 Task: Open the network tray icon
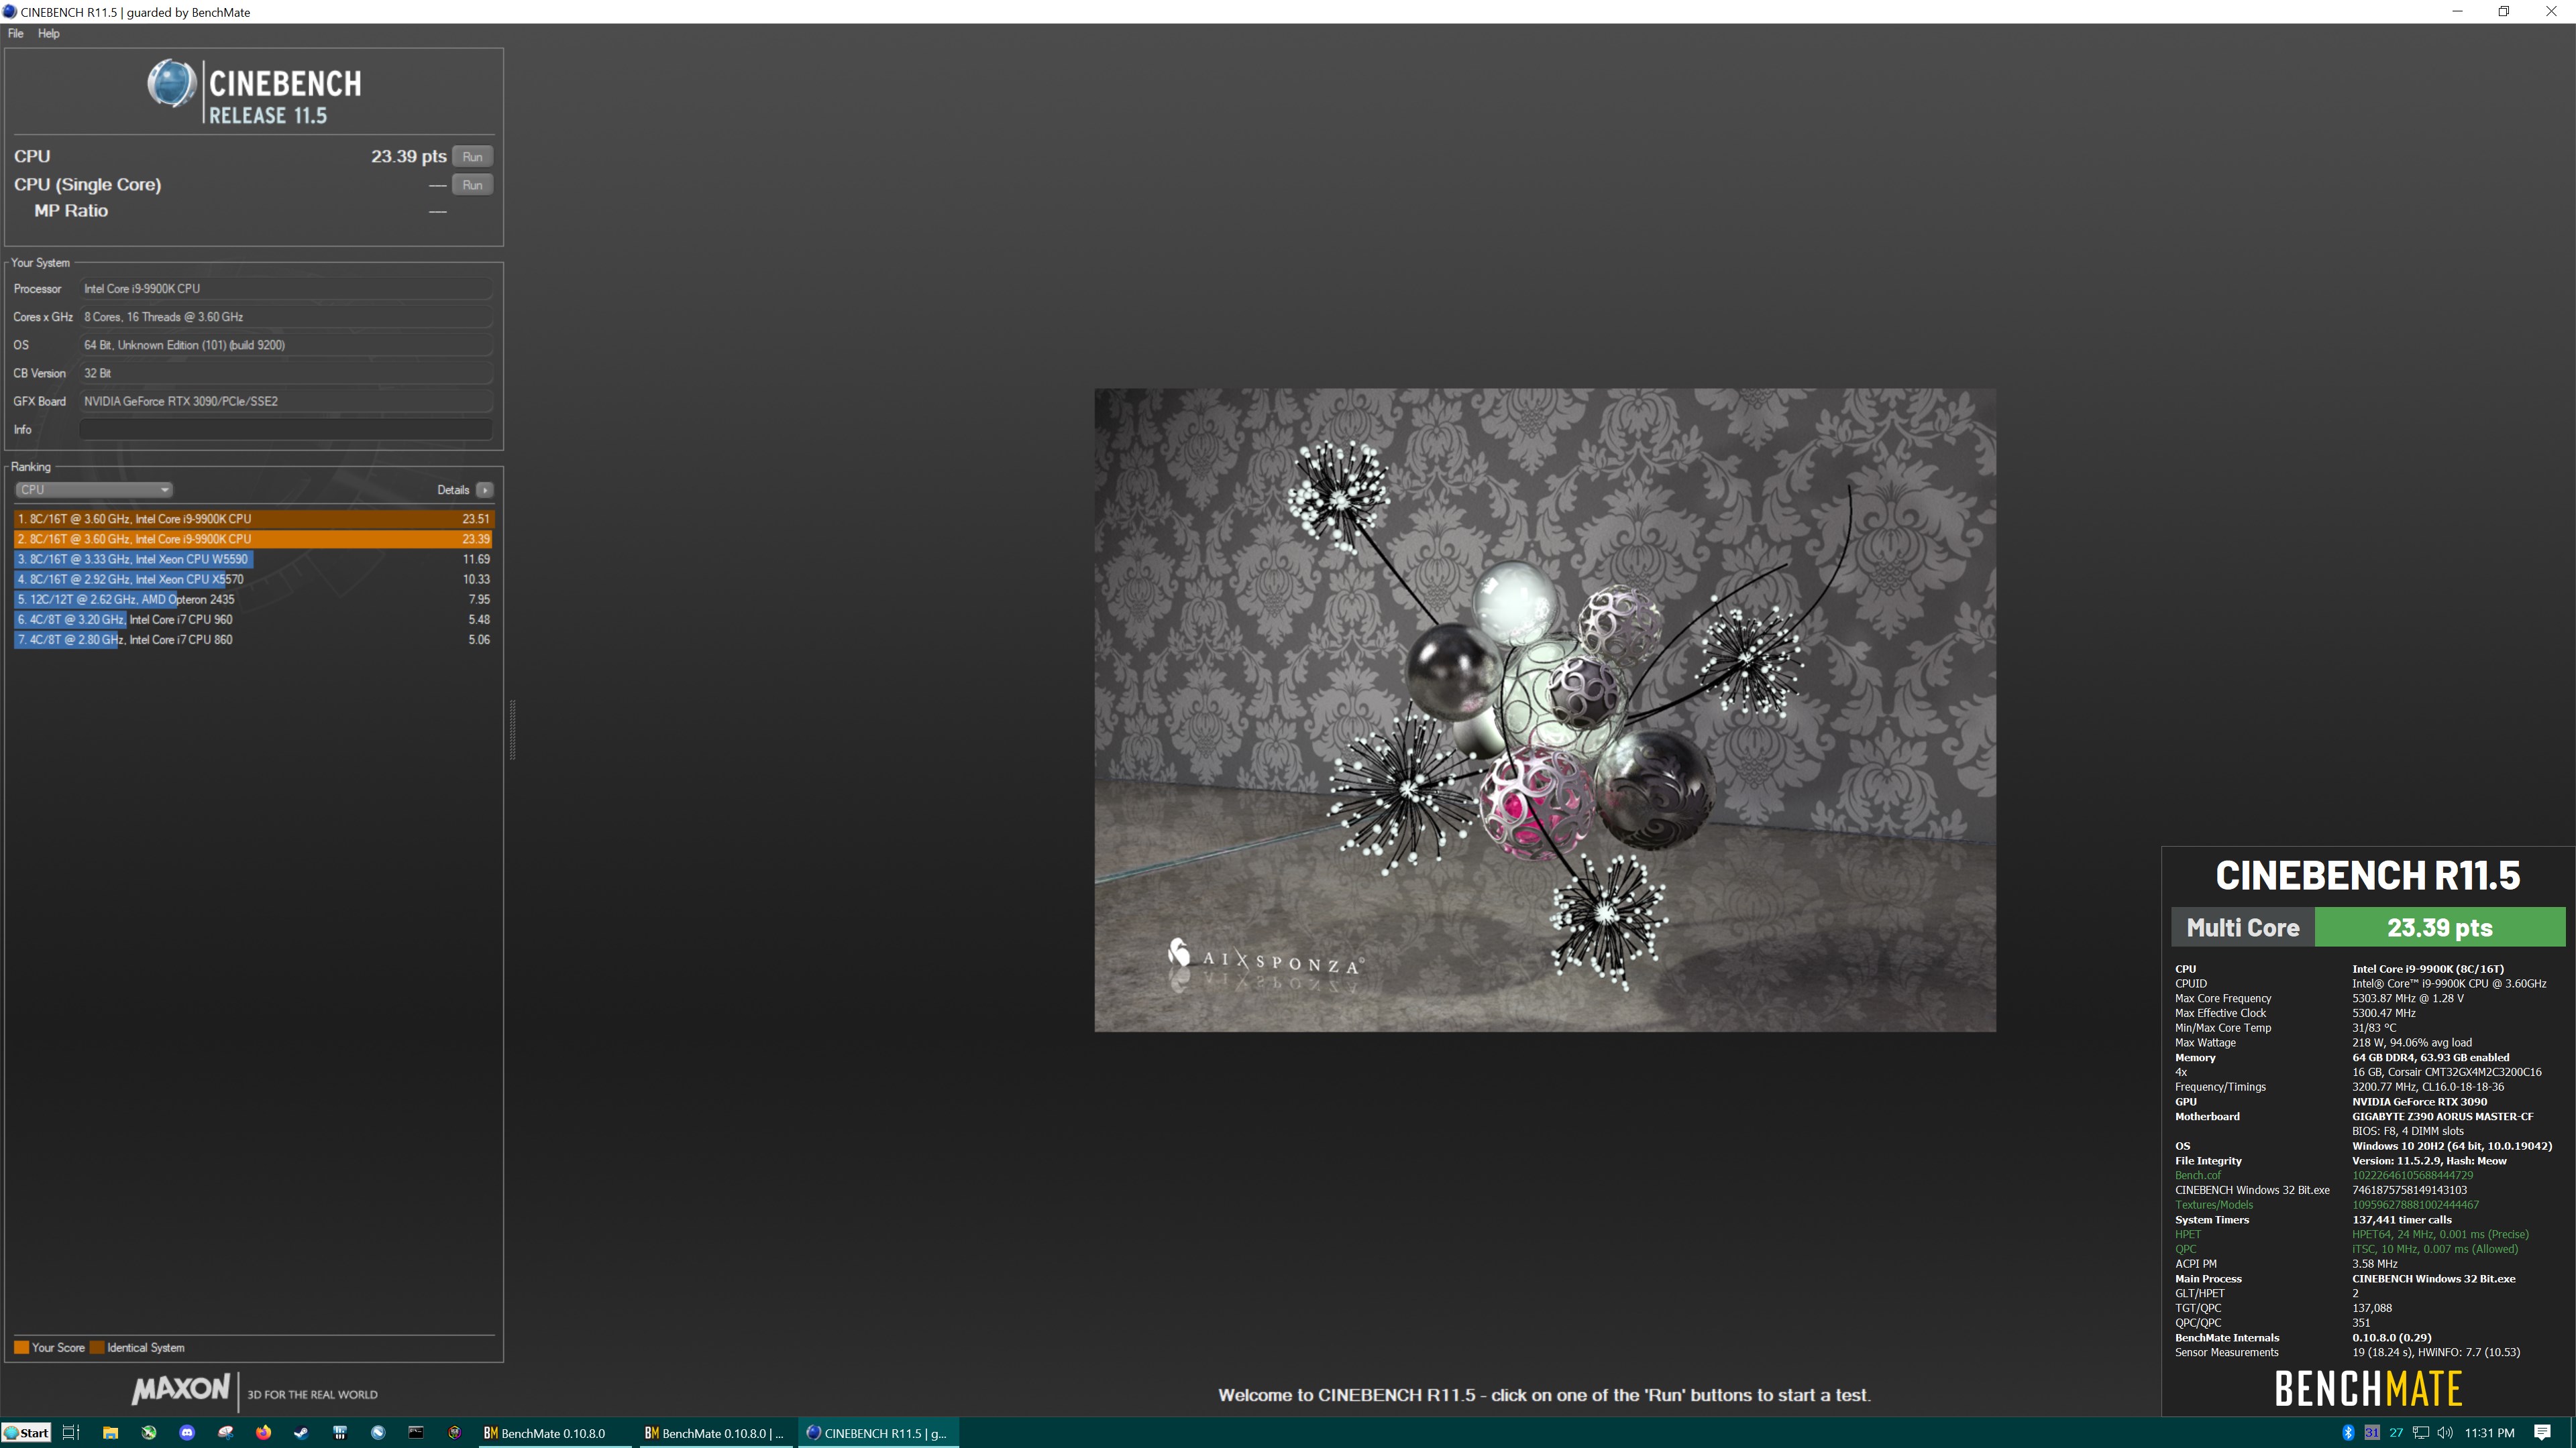pos(2420,1432)
